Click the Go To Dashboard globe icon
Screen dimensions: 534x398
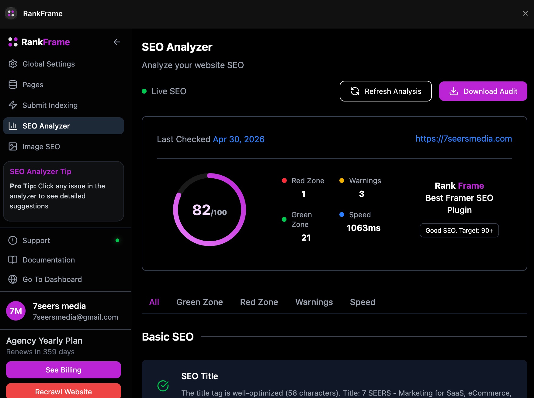click(12, 279)
